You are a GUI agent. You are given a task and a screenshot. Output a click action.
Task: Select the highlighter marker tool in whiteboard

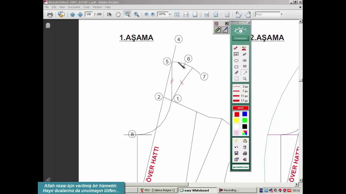244,48
